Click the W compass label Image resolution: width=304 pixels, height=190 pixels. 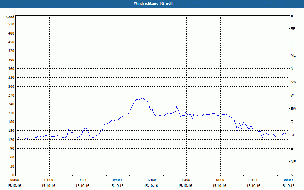coord(292,95)
